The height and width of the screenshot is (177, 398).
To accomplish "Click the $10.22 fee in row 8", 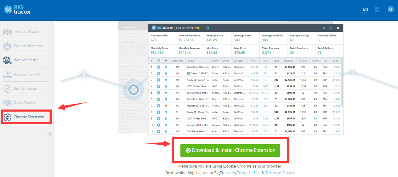I will (336, 112).
